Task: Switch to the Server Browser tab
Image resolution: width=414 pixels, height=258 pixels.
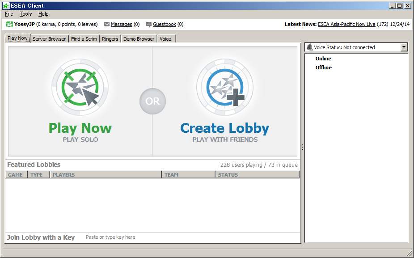Action: 49,39
